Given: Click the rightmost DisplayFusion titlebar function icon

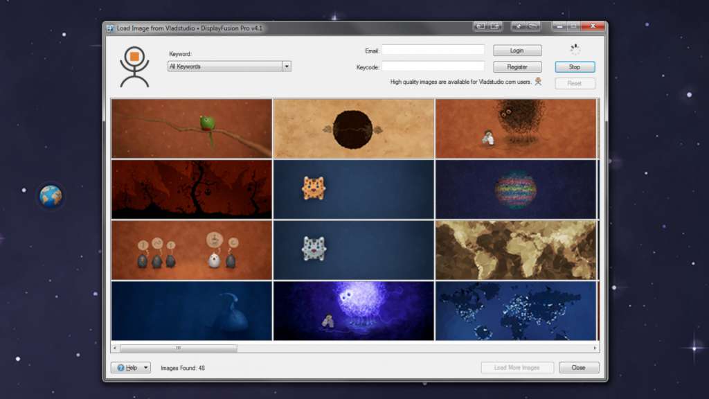Looking at the screenshot, I should click(531, 26).
